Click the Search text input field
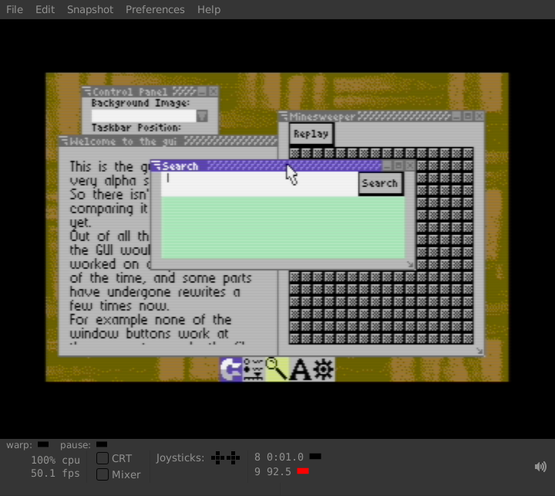The width and height of the screenshot is (555, 496). pos(260,184)
